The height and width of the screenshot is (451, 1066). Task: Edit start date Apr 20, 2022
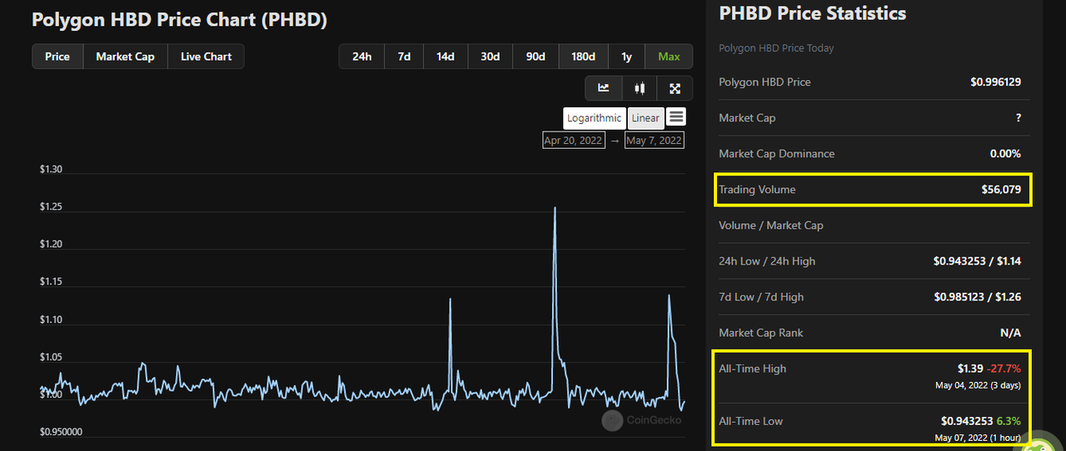[573, 141]
